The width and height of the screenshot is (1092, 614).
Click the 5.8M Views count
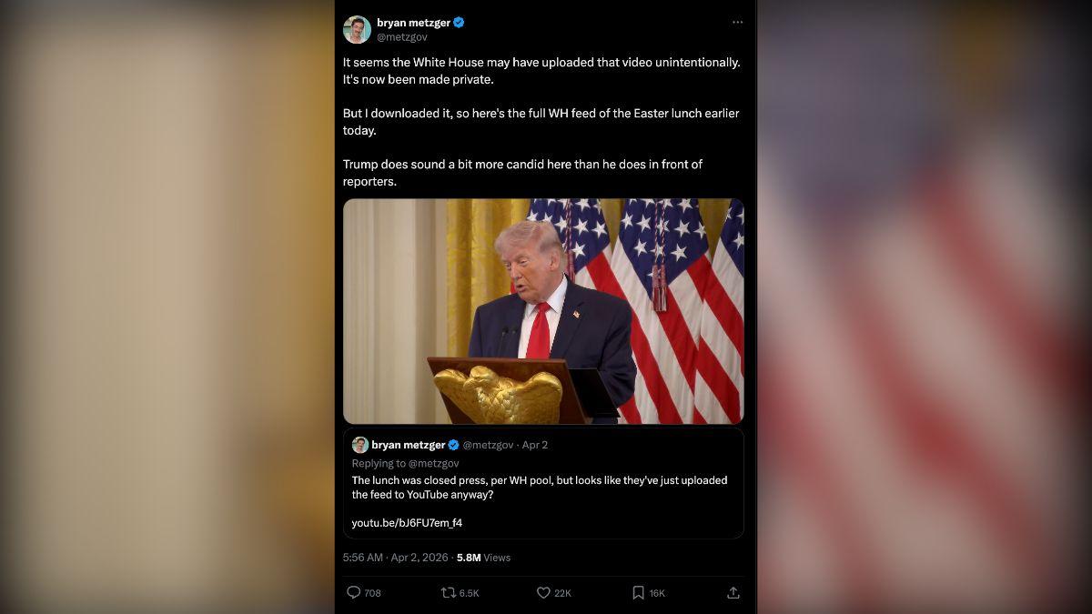point(483,558)
